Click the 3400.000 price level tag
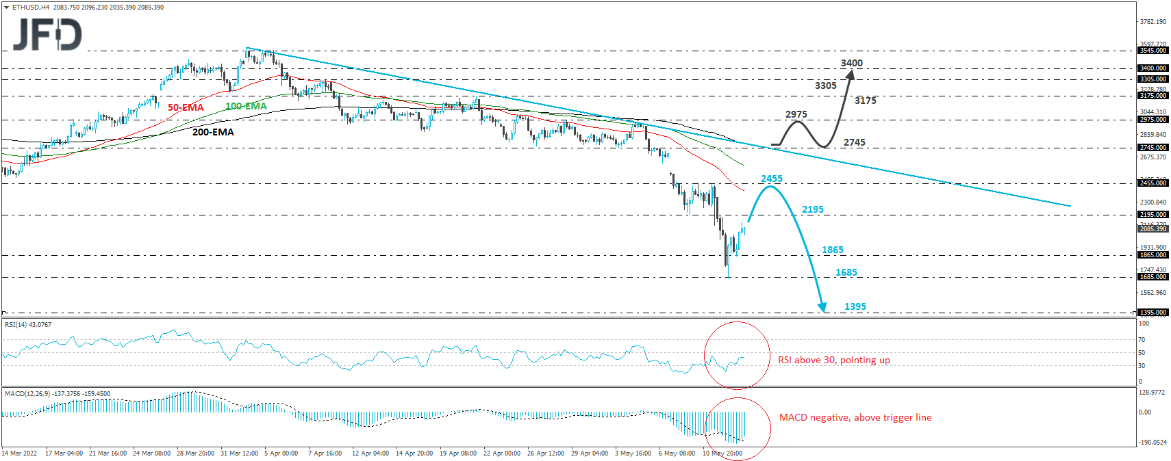Screen dimensions: 1171x461 pyautogui.click(x=1153, y=68)
